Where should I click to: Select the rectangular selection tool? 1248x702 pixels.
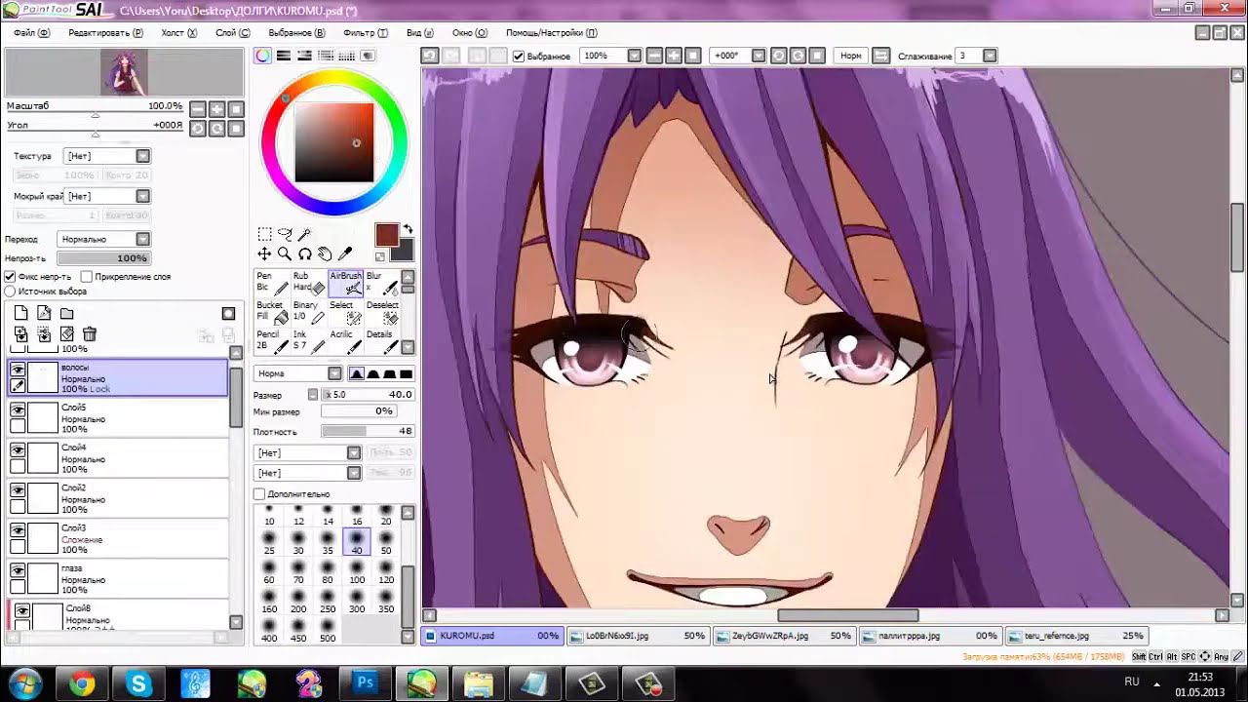(x=264, y=234)
